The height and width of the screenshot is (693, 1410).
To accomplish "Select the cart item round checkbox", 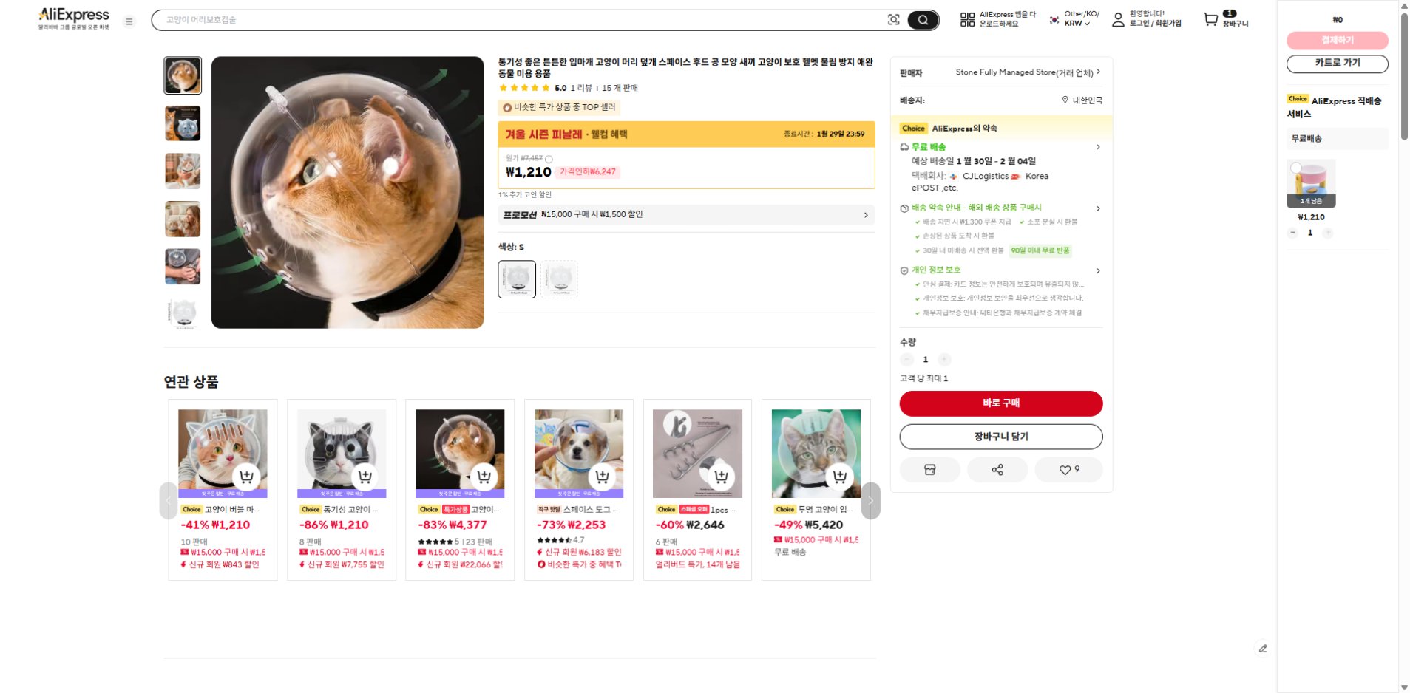I will pyautogui.click(x=1295, y=168).
